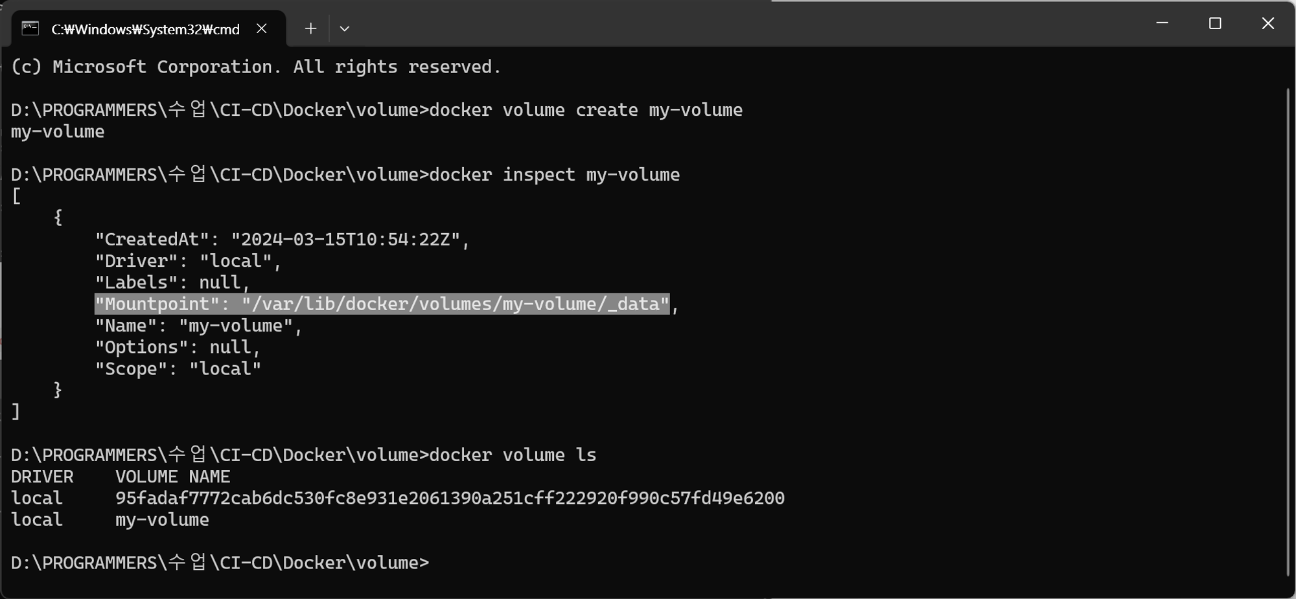Close the terminal window
1296x599 pixels.
coord(1268,23)
